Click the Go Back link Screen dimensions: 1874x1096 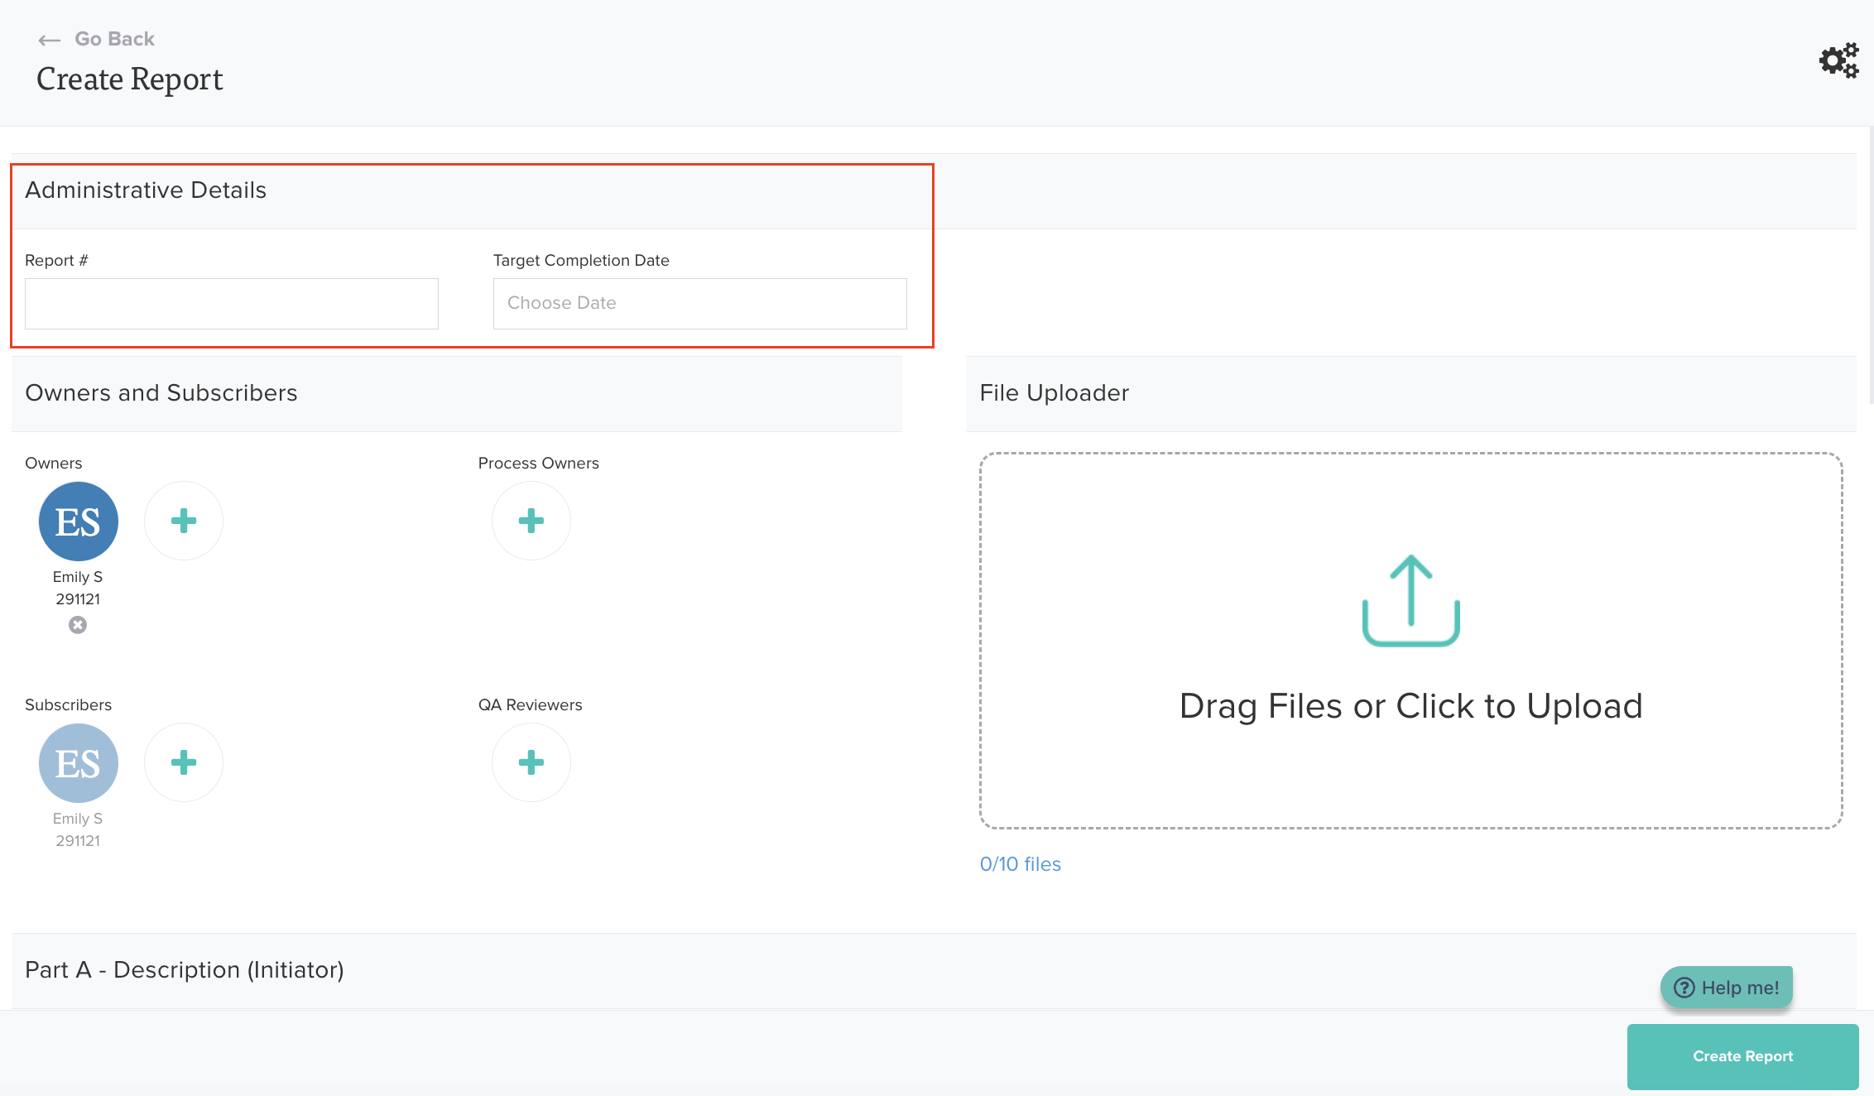(x=114, y=39)
